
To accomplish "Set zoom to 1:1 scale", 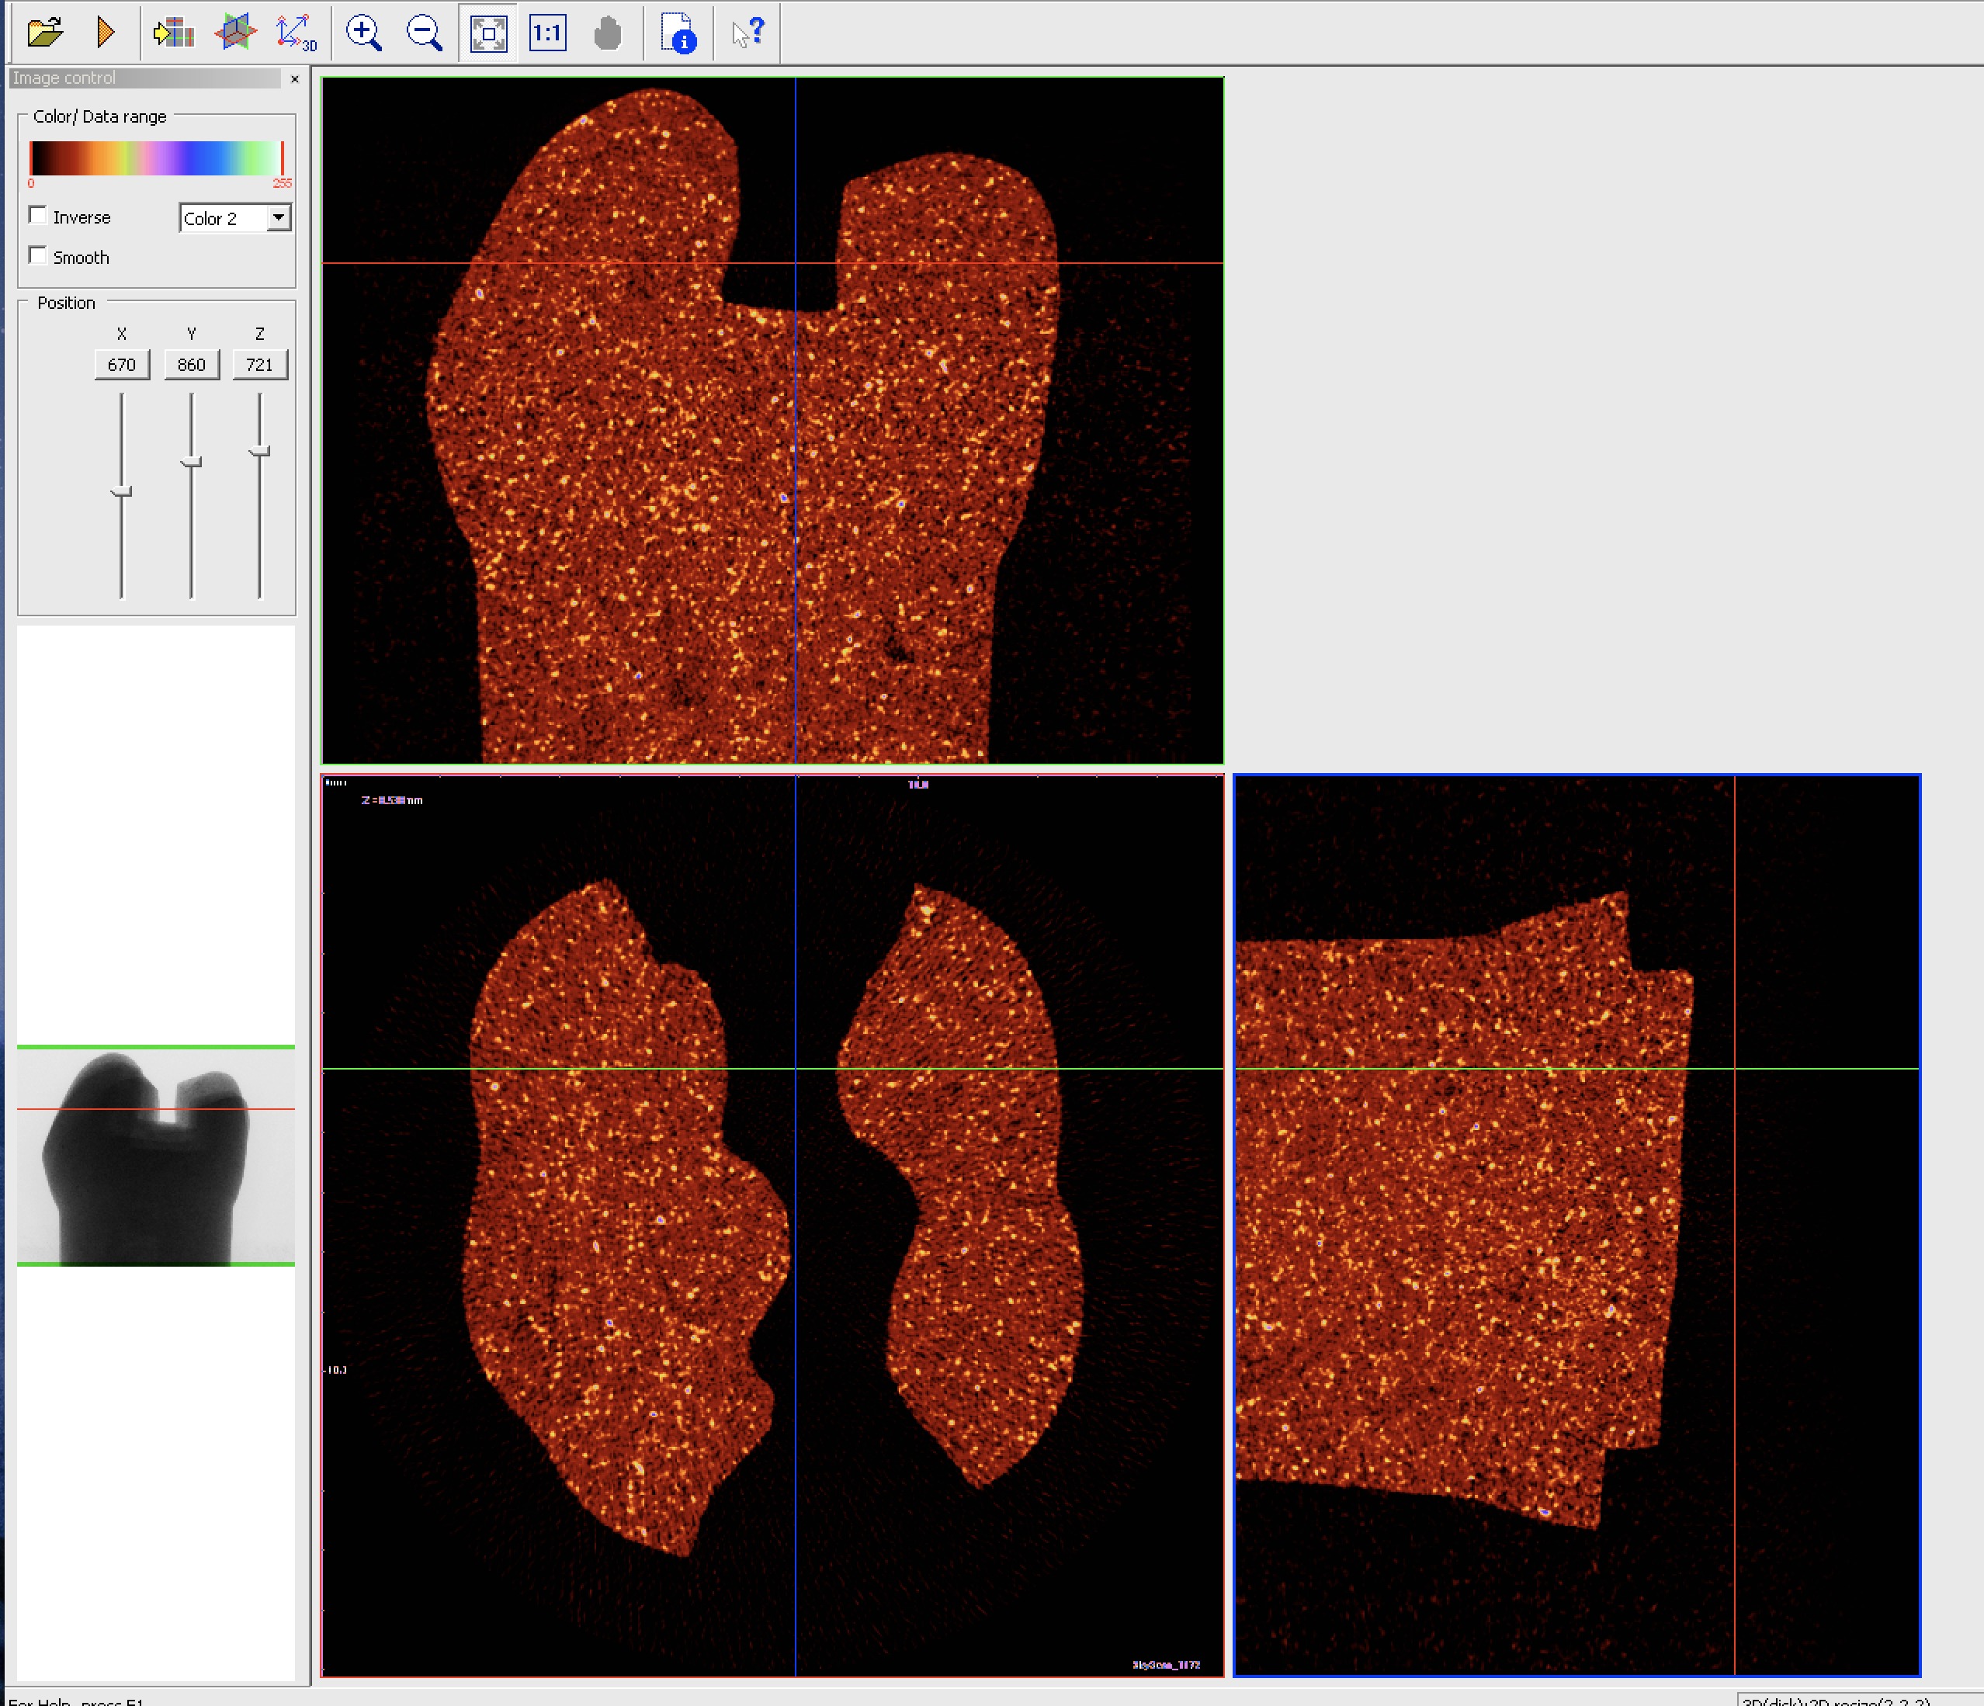I will pos(548,33).
